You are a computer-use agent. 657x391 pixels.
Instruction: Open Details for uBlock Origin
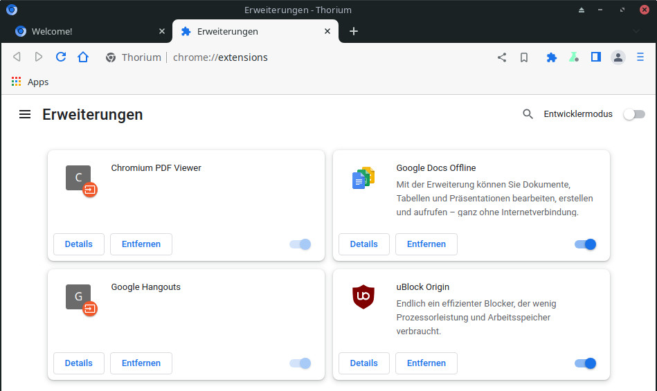point(363,363)
